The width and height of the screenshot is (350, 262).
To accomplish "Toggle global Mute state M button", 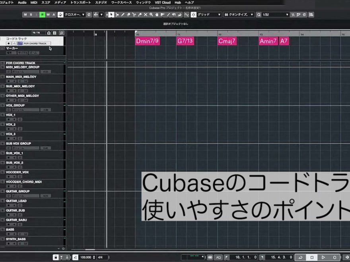I will coord(25,15).
